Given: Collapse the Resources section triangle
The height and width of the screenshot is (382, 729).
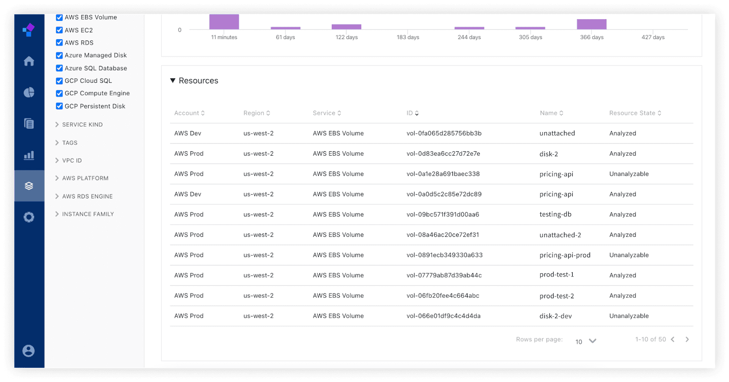Looking at the screenshot, I should tap(173, 81).
